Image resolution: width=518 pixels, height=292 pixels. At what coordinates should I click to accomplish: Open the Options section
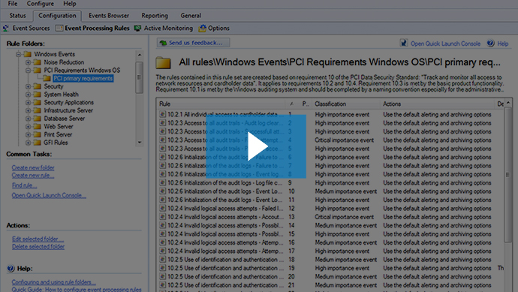pos(218,28)
